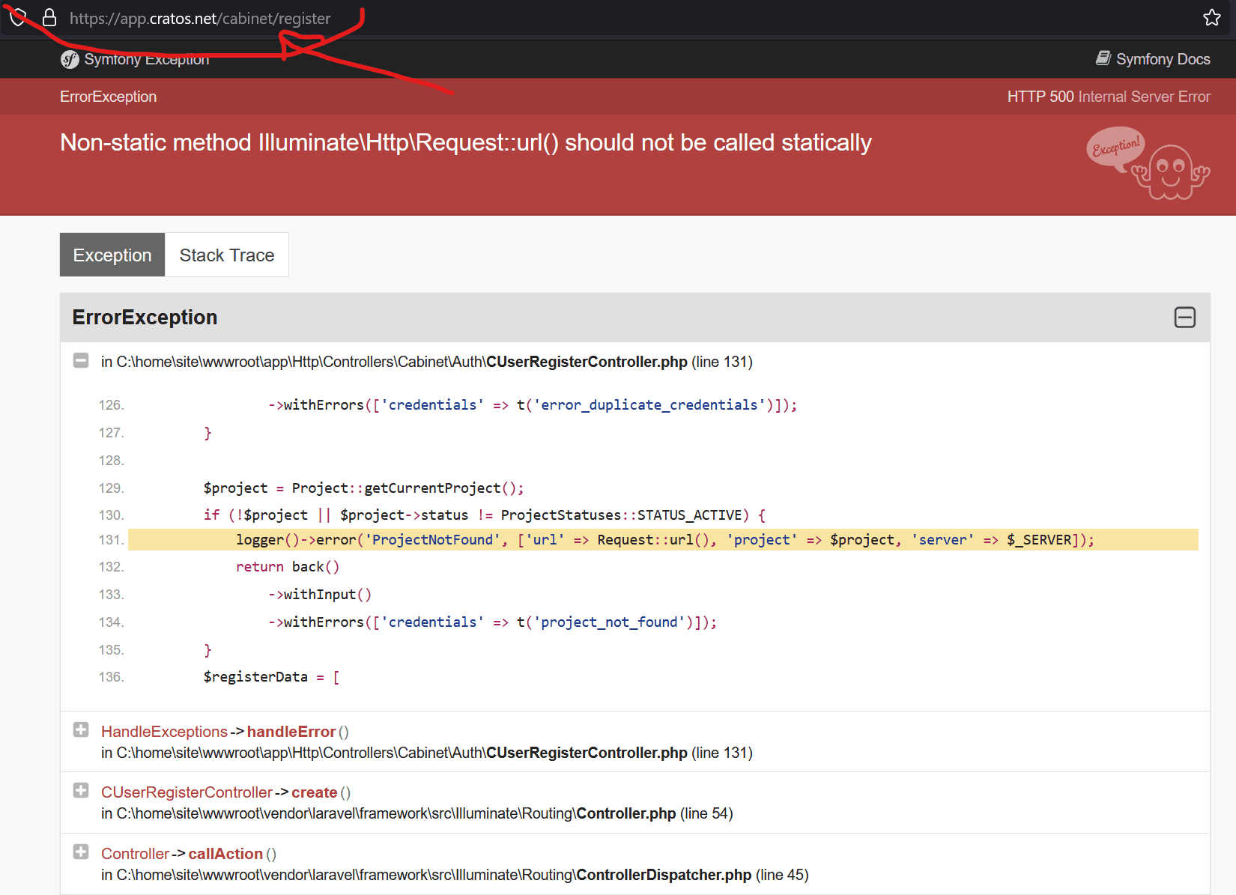
Task: Switch to the Stack Trace tab
Action: click(226, 255)
